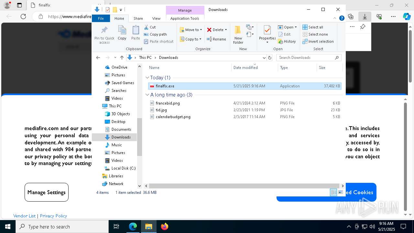Create a New folder
The height and width of the screenshot is (233, 414).
238,35
